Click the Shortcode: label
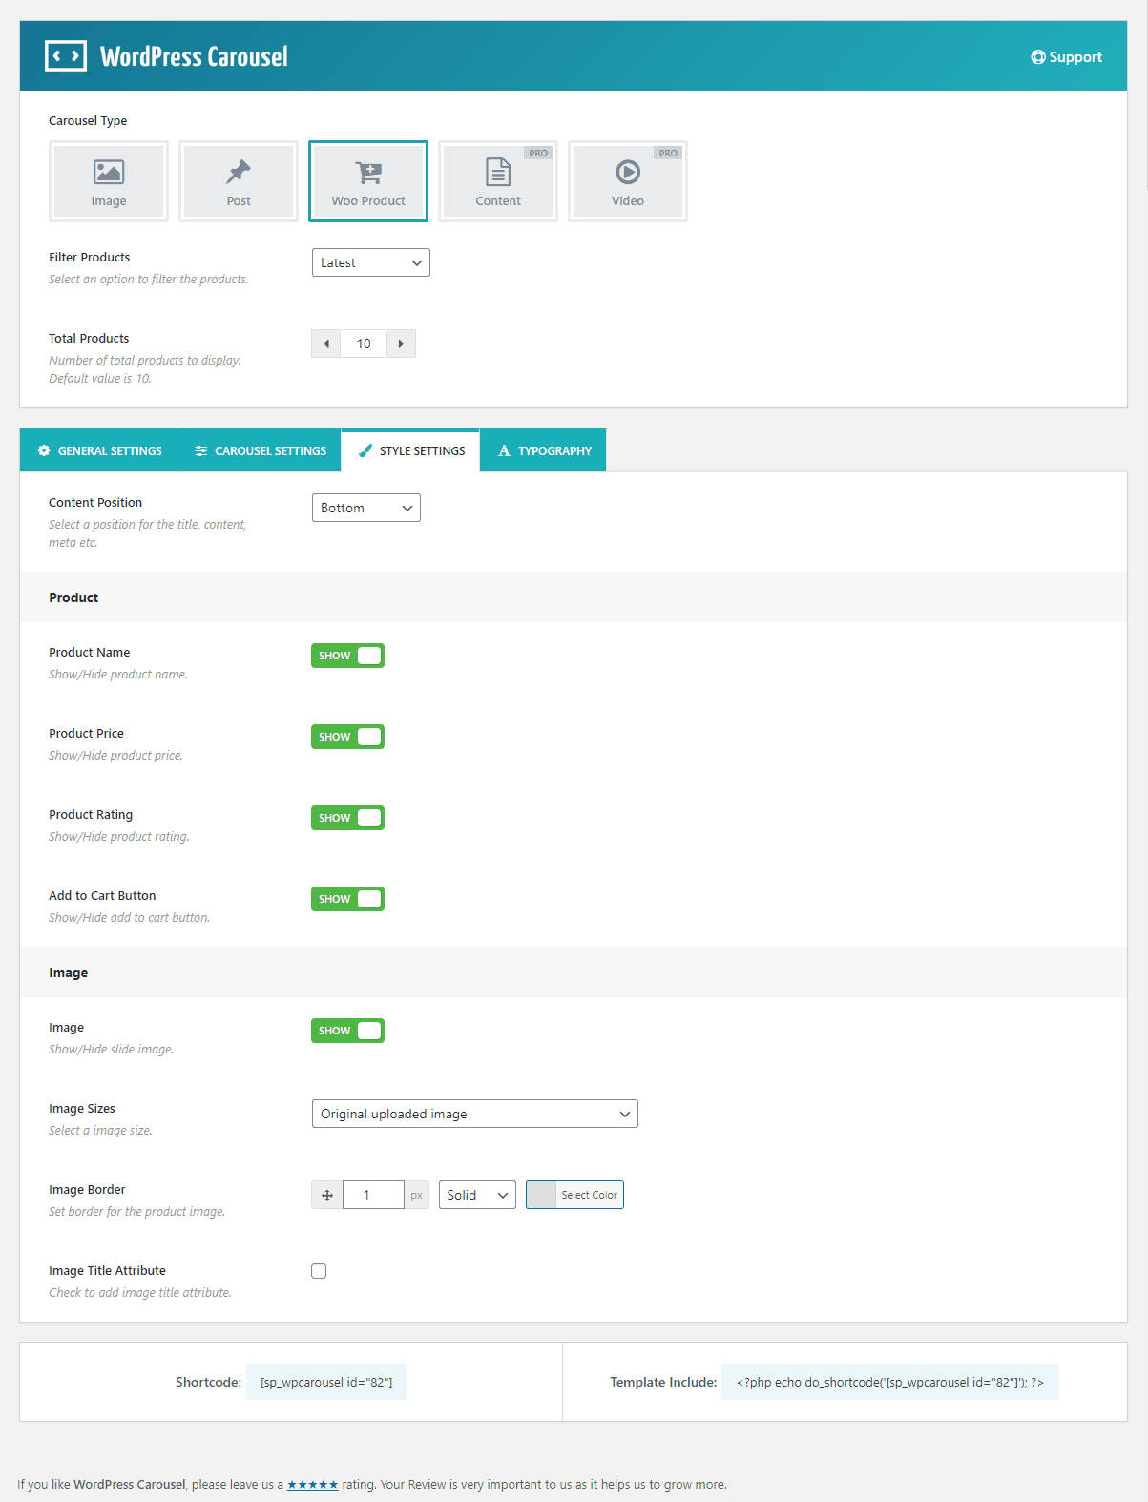Viewport: 1148px width, 1502px height. (x=208, y=1382)
